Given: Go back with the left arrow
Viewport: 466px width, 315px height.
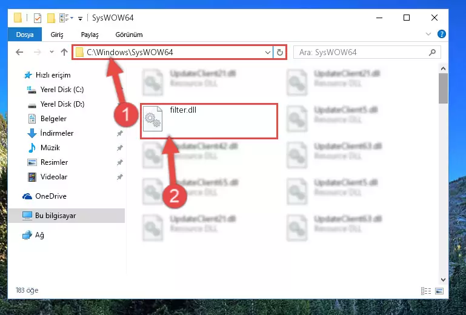Looking at the screenshot, I should (x=19, y=52).
